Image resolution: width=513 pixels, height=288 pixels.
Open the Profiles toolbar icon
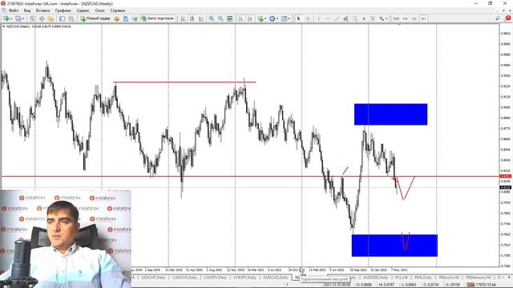[18, 18]
